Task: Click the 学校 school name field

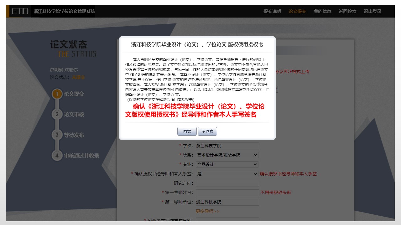Action: [227, 146]
